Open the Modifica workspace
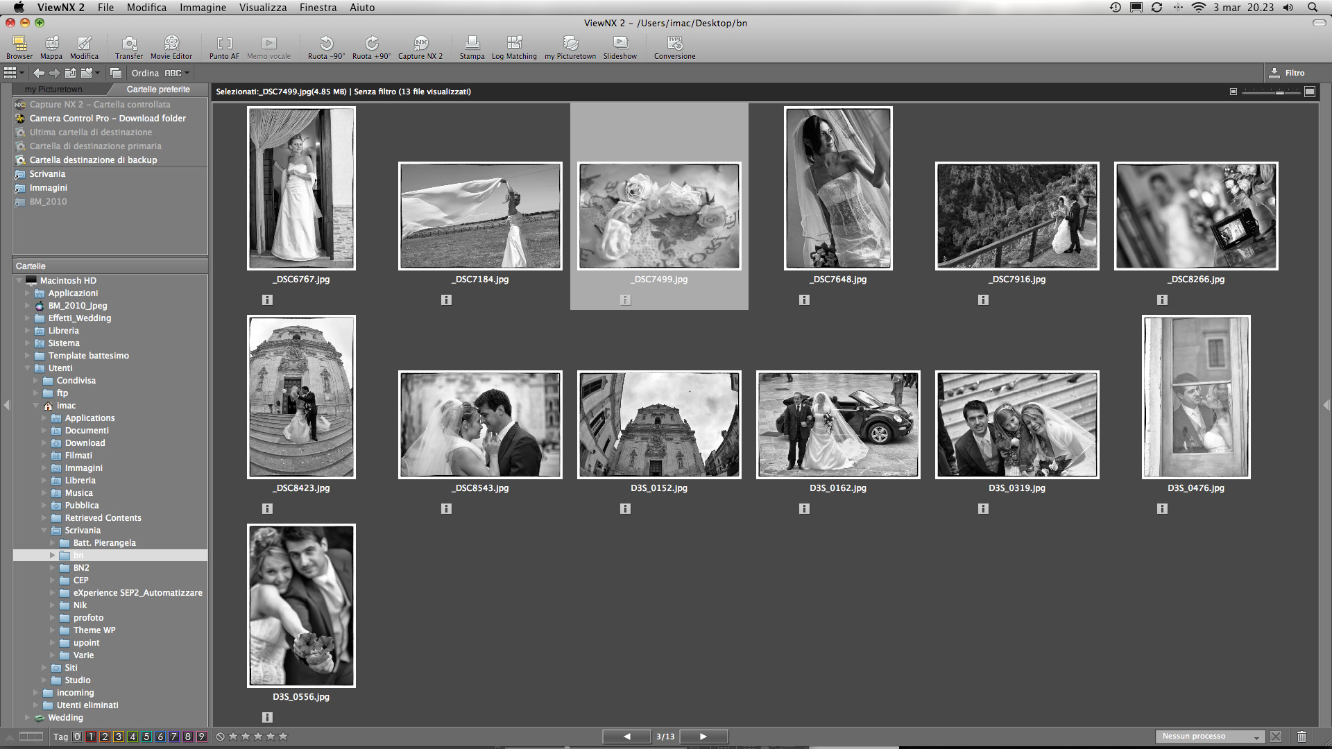Viewport: 1332px width, 749px height. click(84, 47)
